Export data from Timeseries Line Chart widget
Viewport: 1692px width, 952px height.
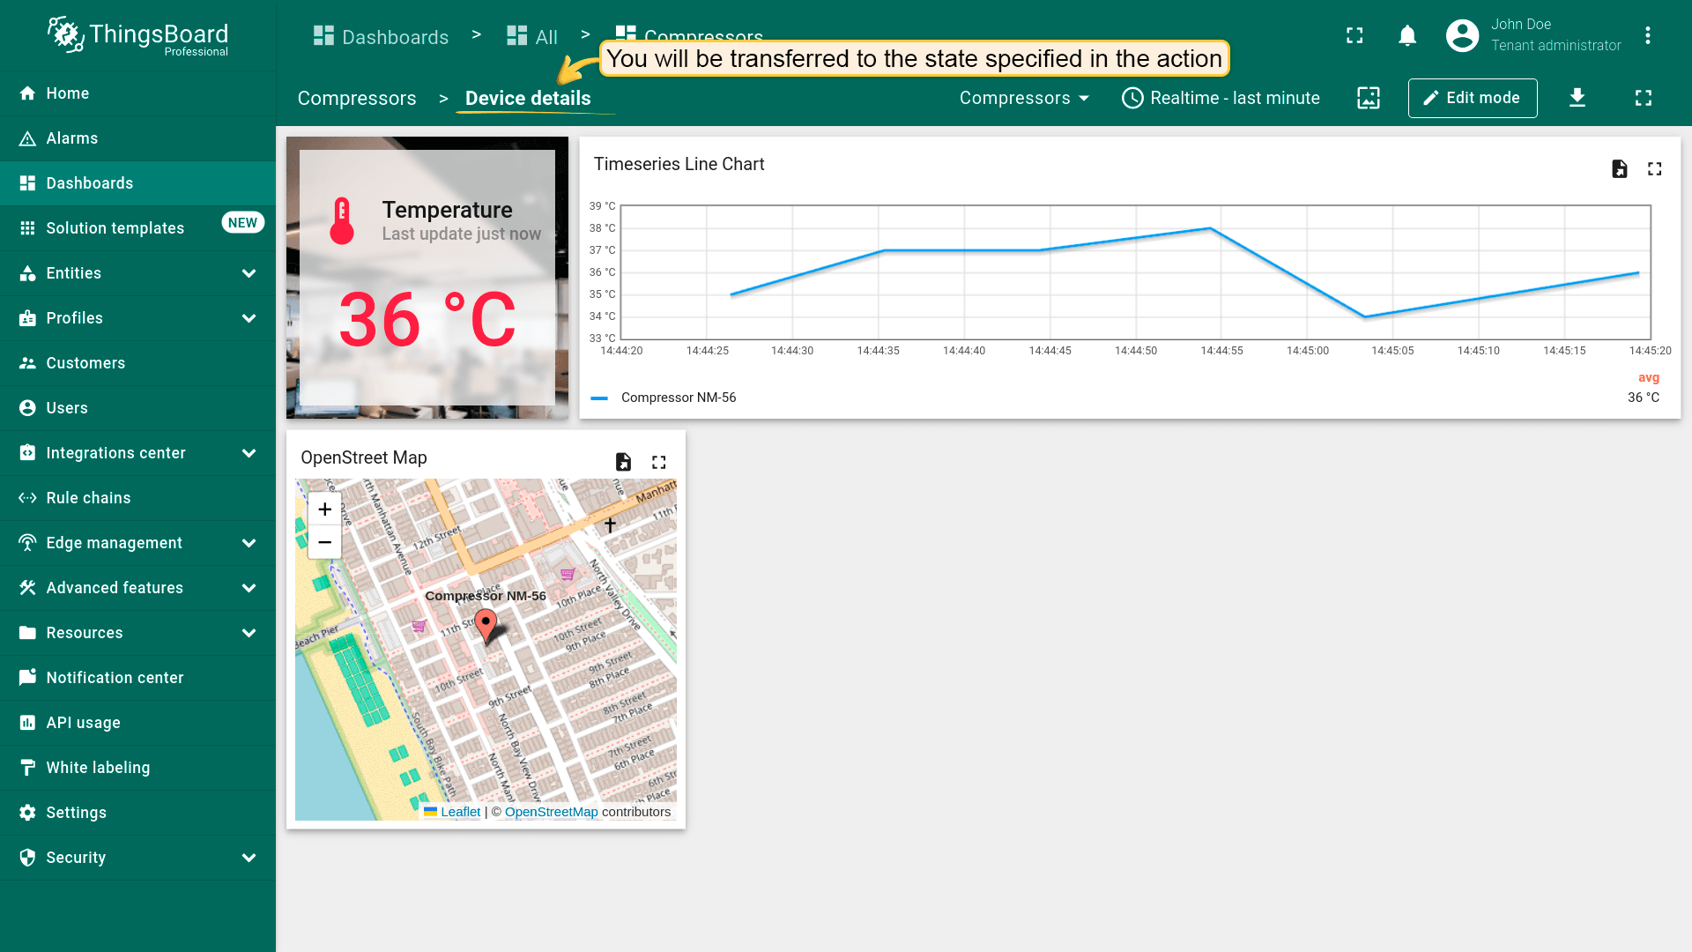[x=1620, y=169]
